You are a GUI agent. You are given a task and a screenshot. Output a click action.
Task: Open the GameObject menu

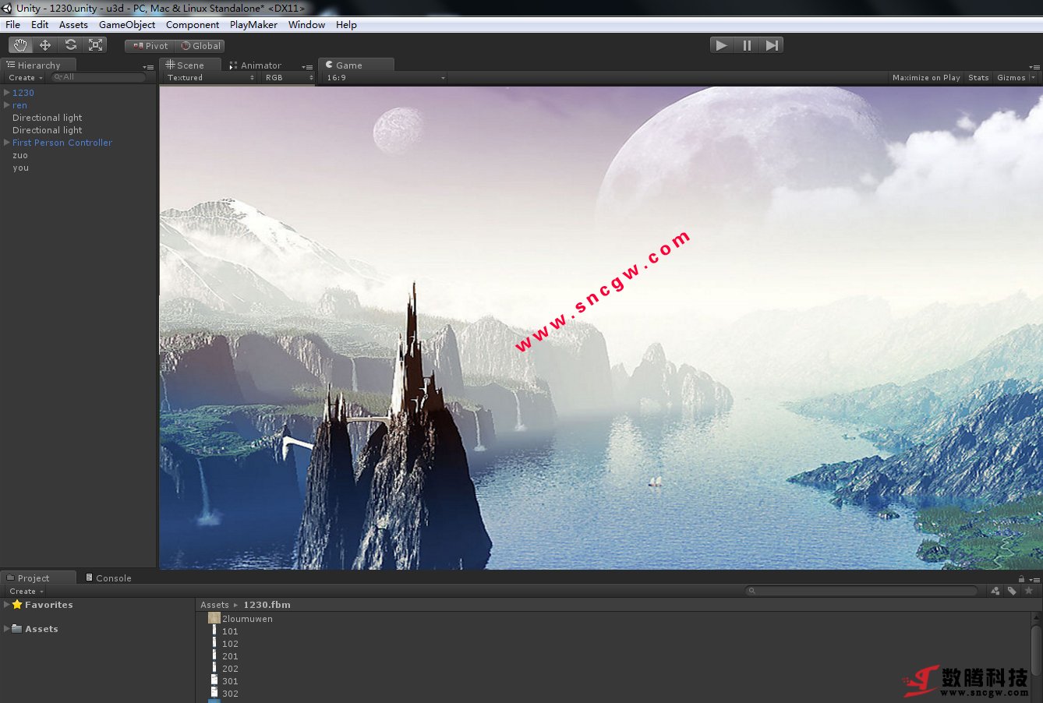pos(127,25)
